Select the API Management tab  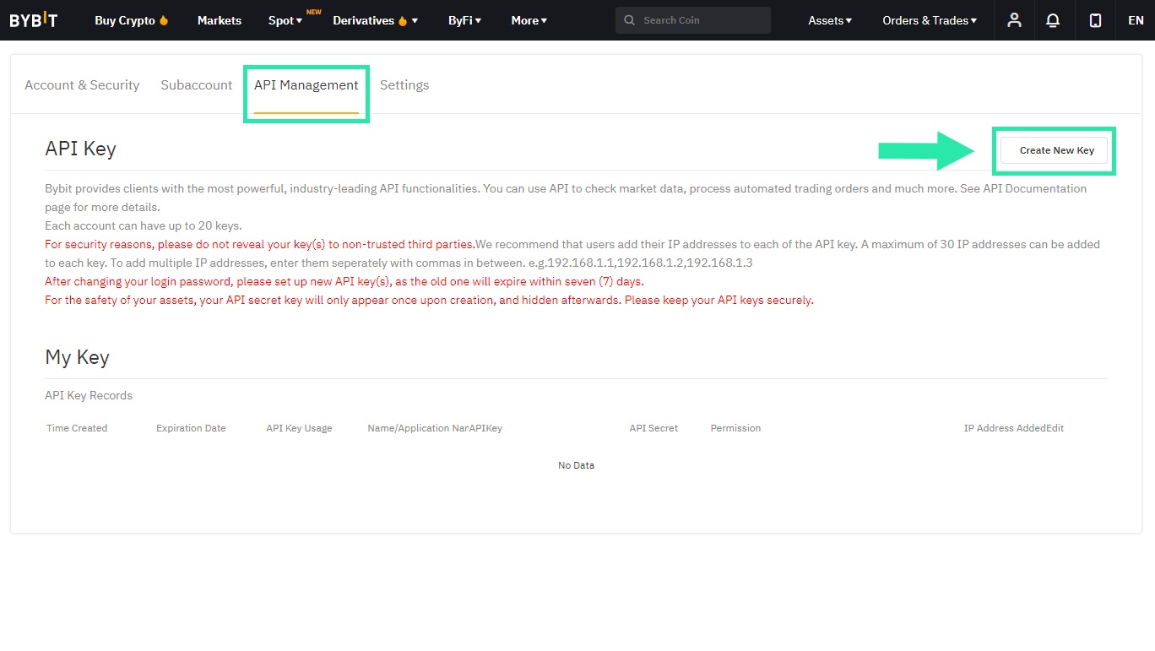306,85
